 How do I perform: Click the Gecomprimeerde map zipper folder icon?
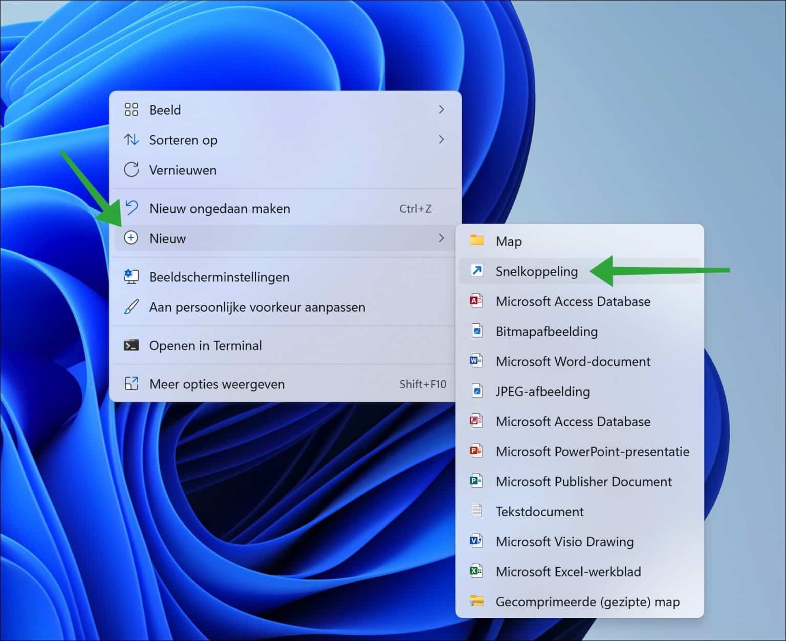click(x=476, y=602)
